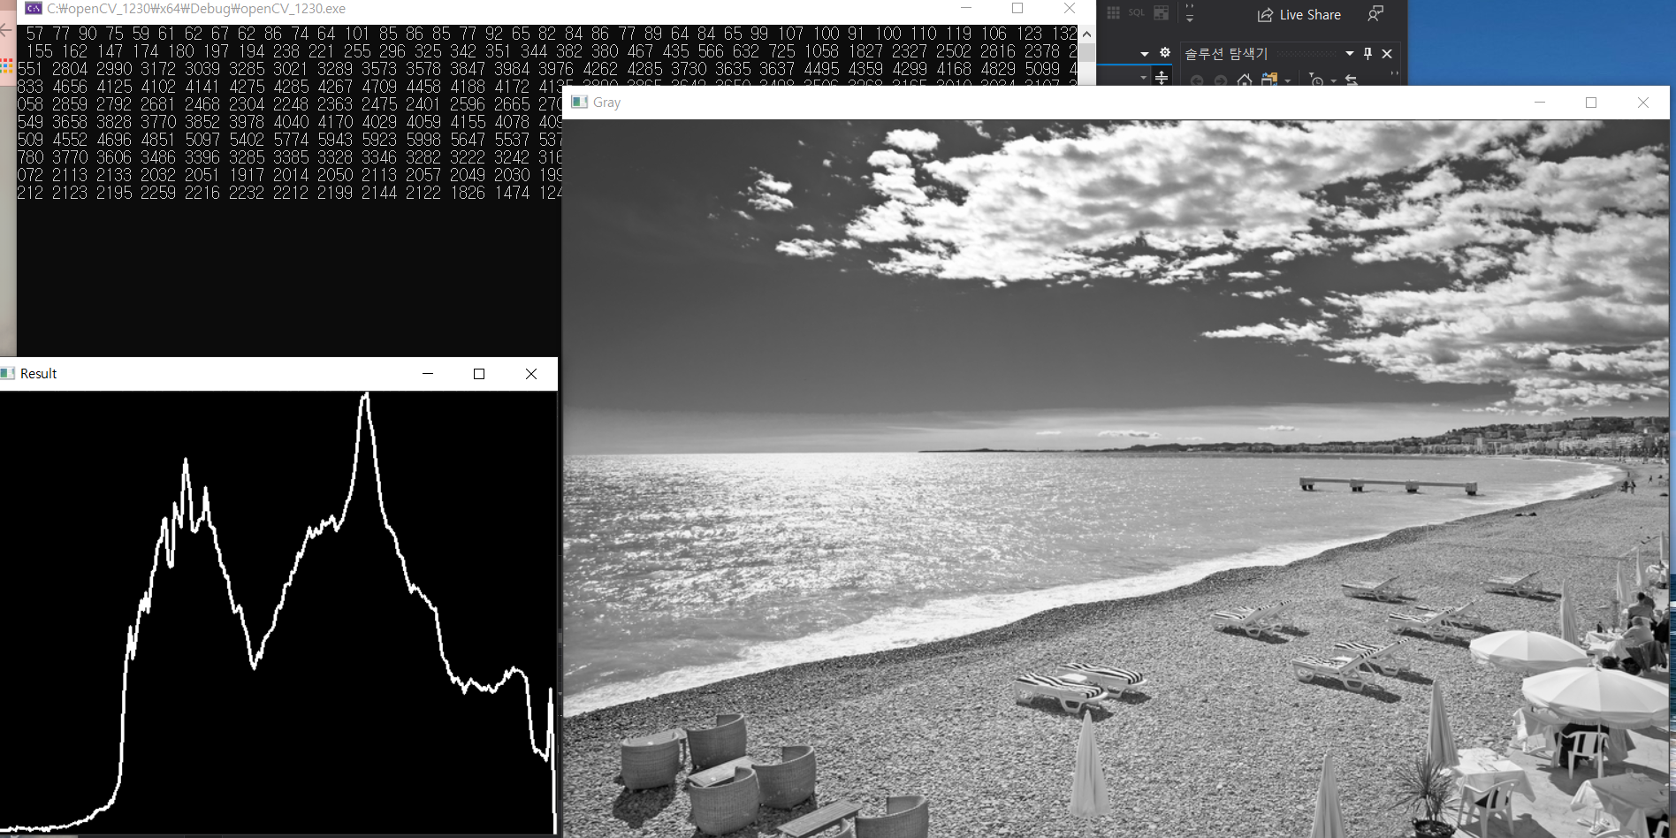
Task: Click the Result window icon
Action: pyautogui.click(x=8, y=373)
